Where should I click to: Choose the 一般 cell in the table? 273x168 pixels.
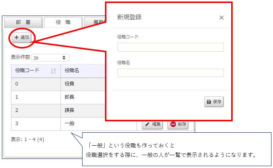(x=70, y=124)
